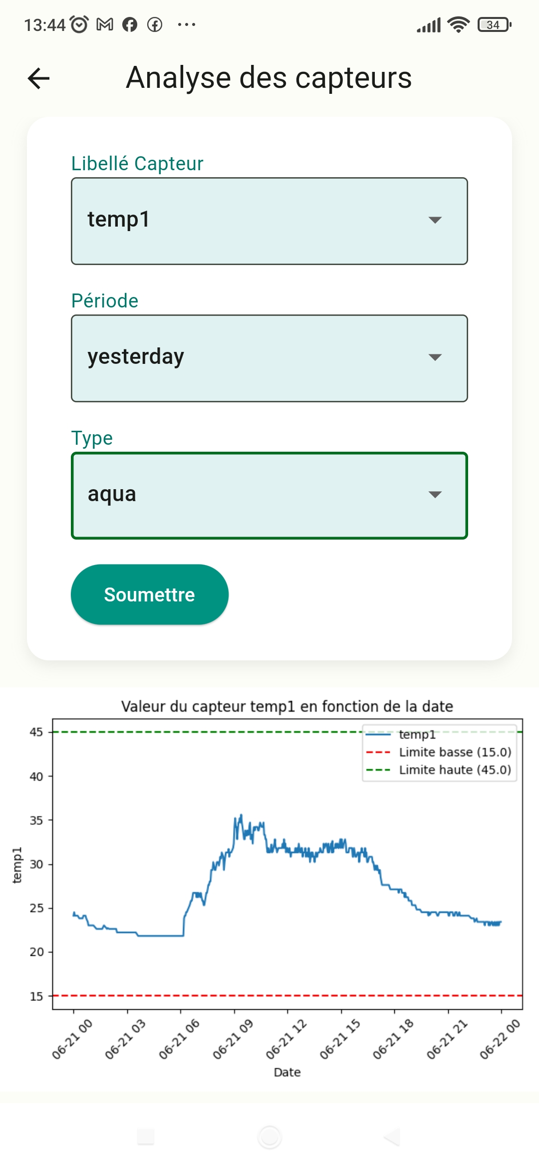Tap the filled Facebook notification icon

coord(130,24)
